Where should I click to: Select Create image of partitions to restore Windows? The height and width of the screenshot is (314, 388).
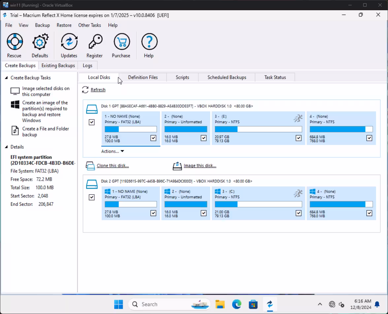click(x=45, y=111)
